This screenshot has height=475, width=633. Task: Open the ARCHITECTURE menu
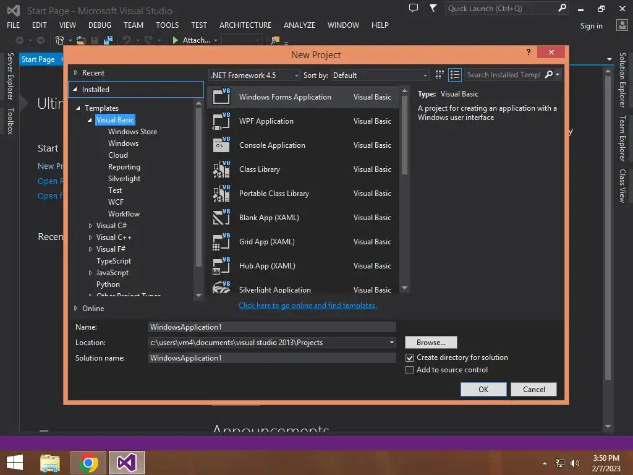coord(245,25)
